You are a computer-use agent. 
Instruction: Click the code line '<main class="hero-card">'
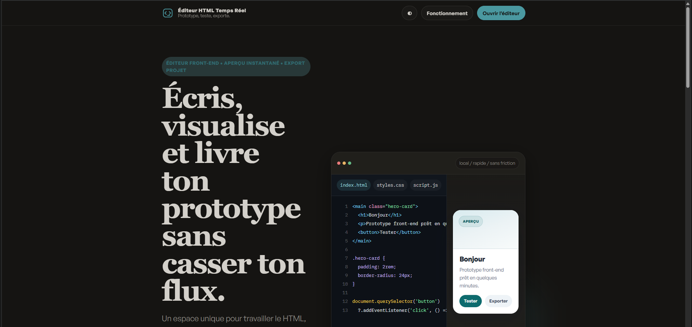(x=385, y=206)
